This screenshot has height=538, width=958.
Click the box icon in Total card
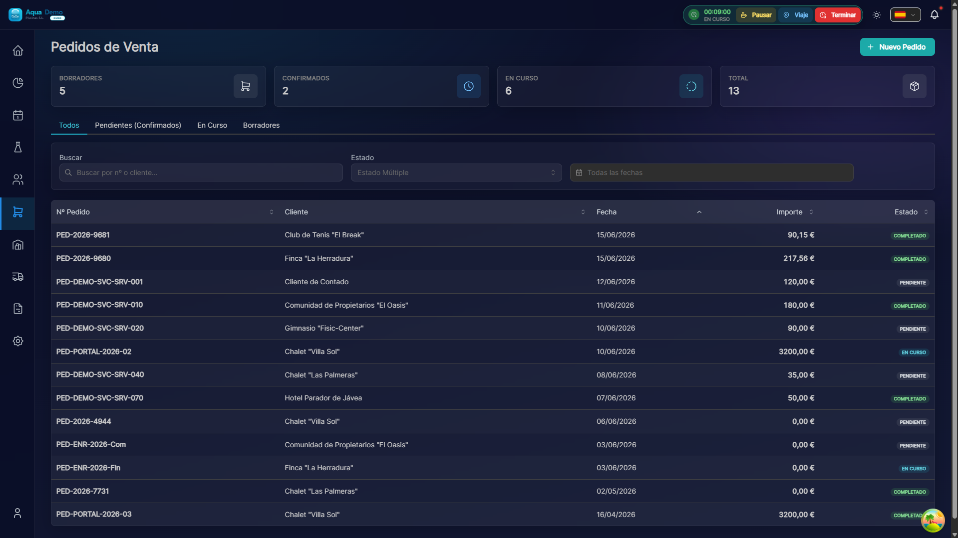(x=914, y=86)
